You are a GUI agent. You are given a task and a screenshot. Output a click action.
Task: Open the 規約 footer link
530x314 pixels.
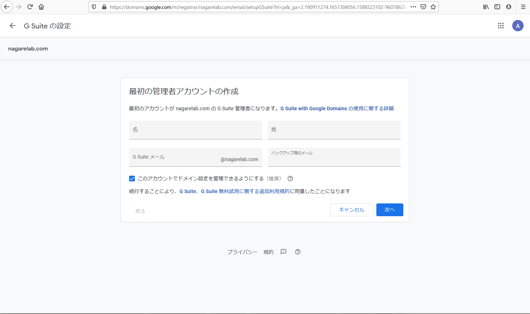pyautogui.click(x=269, y=252)
